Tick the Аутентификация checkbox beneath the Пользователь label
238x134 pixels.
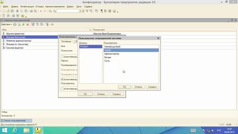62,89
